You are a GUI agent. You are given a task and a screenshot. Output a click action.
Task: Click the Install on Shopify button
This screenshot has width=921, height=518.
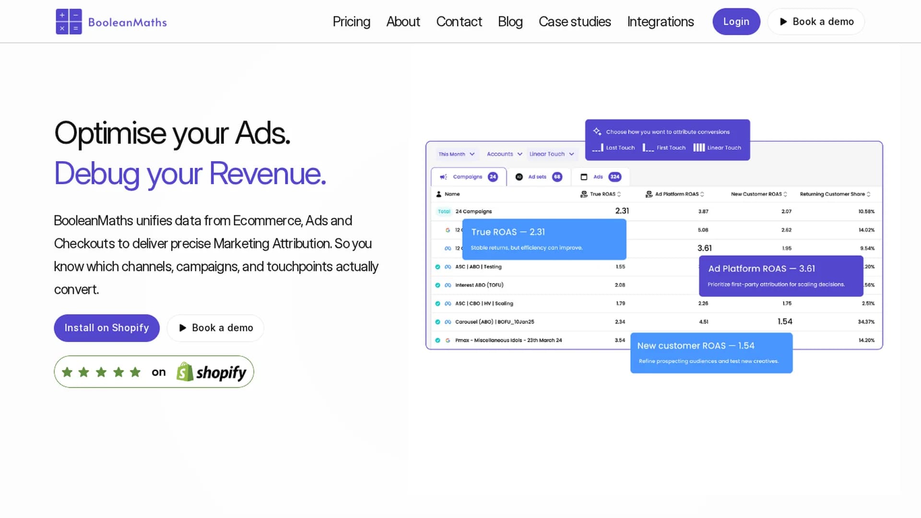[106, 328]
